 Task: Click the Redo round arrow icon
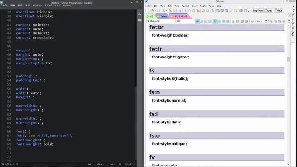[207, 11]
